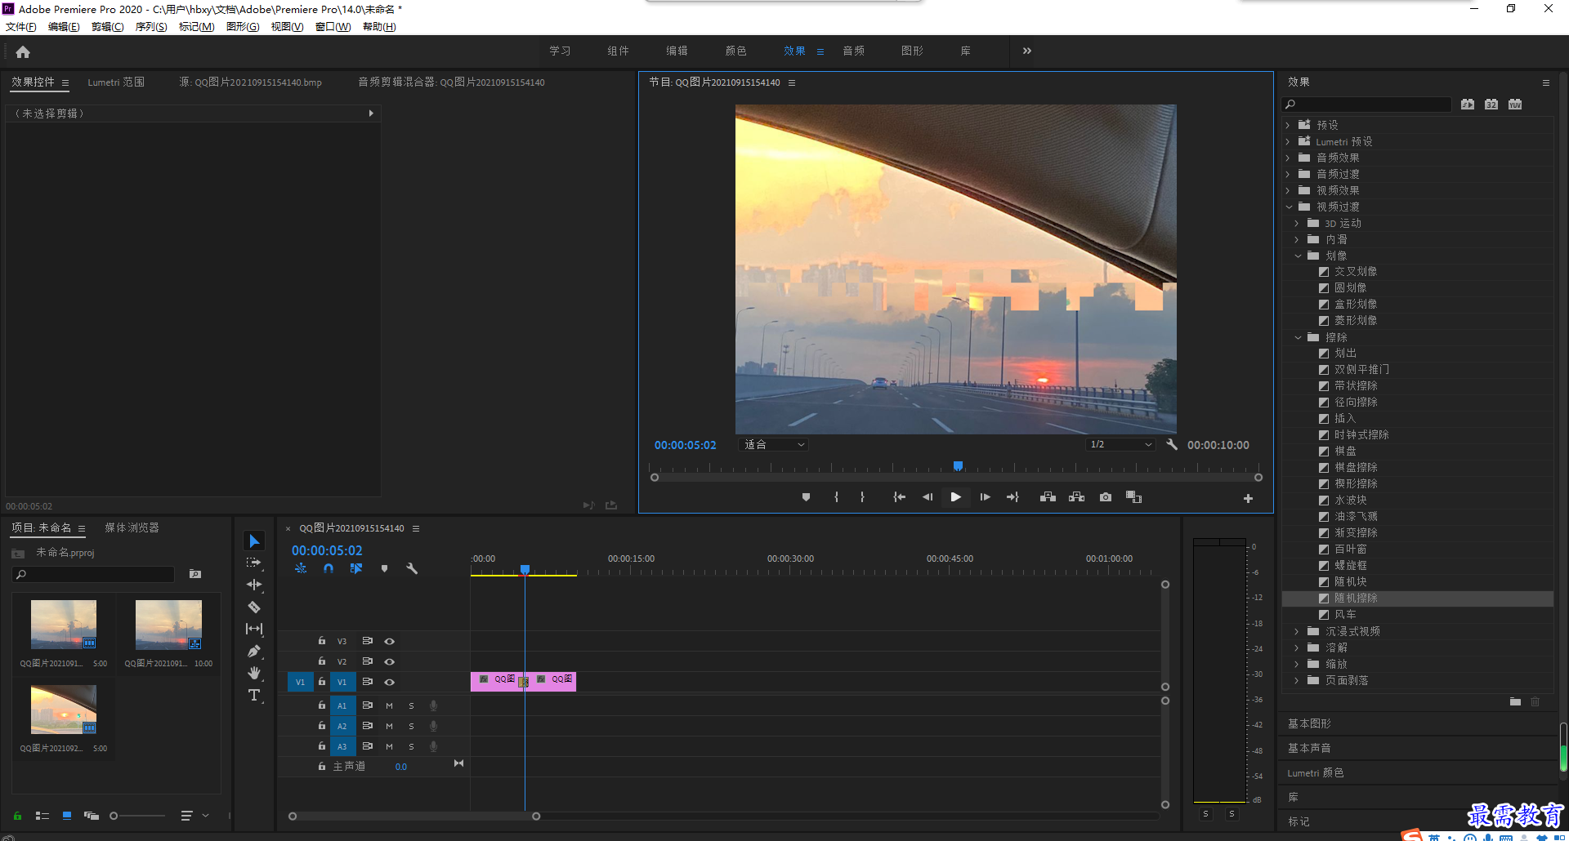Screen dimensions: 1569x841
Task: Open the button editor plus icon
Action: (x=1248, y=498)
